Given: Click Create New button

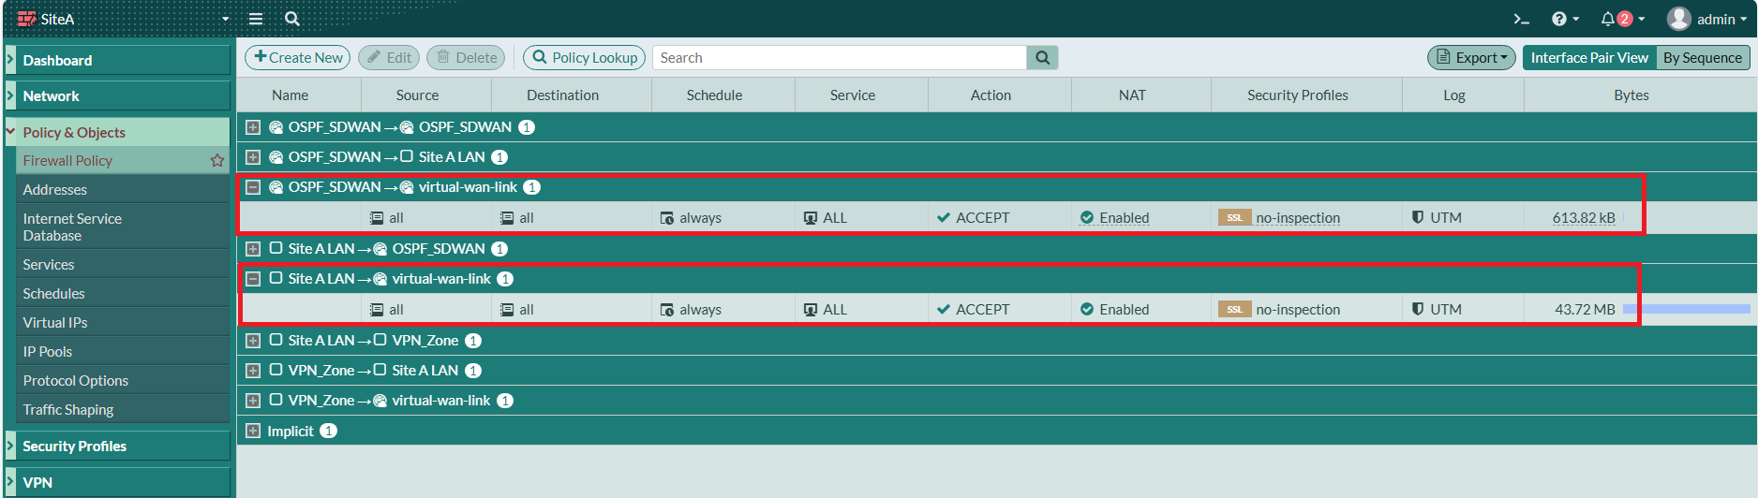Looking at the screenshot, I should click(298, 58).
